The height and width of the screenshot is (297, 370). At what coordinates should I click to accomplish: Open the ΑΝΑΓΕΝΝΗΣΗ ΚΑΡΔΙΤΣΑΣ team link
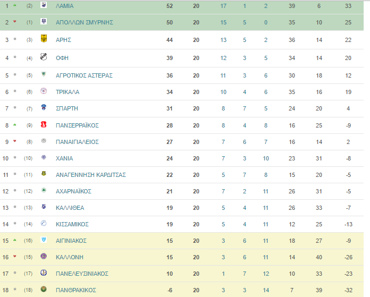click(x=91, y=175)
